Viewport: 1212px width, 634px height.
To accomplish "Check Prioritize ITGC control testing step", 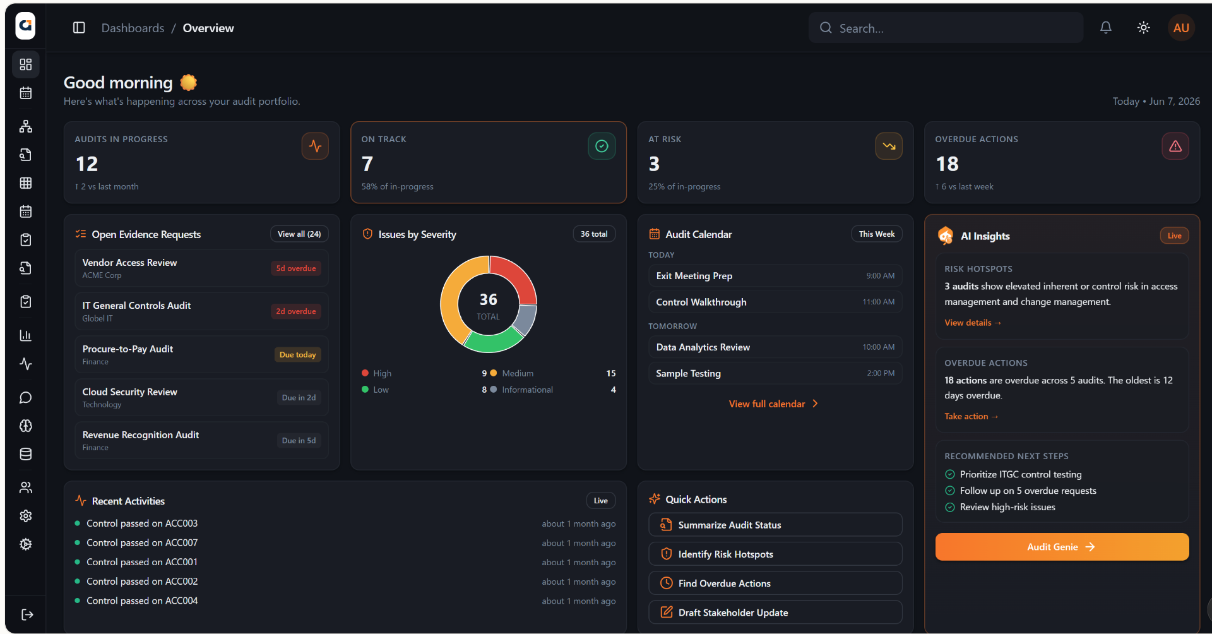I will [950, 474].
